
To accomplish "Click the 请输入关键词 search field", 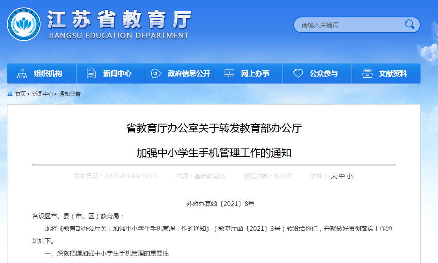I will click(357, 25).
